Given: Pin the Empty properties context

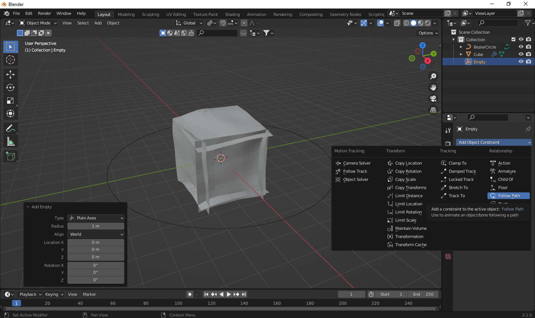Looking at the screenshot, I should [x=528, y=129].
